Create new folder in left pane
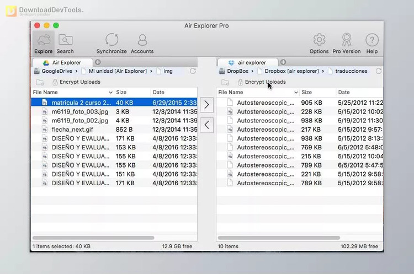 coord(40,82)
